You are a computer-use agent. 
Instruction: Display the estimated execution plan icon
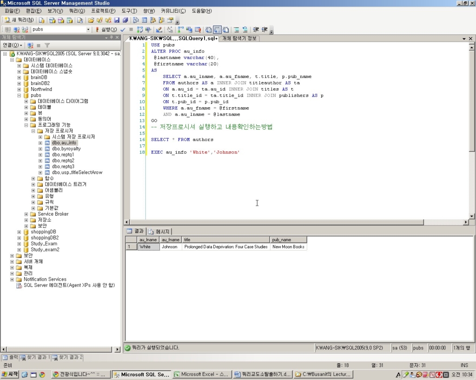tap(139, 29)
